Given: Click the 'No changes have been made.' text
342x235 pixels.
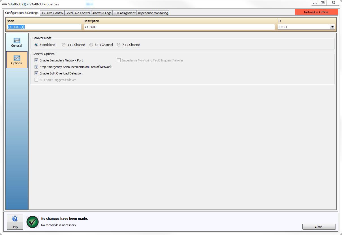Looking at the screenshot, I should 65,219.
